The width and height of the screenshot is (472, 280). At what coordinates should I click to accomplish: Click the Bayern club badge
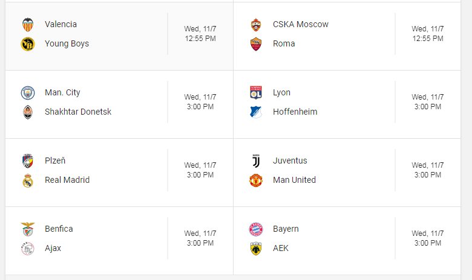point(256,229)
